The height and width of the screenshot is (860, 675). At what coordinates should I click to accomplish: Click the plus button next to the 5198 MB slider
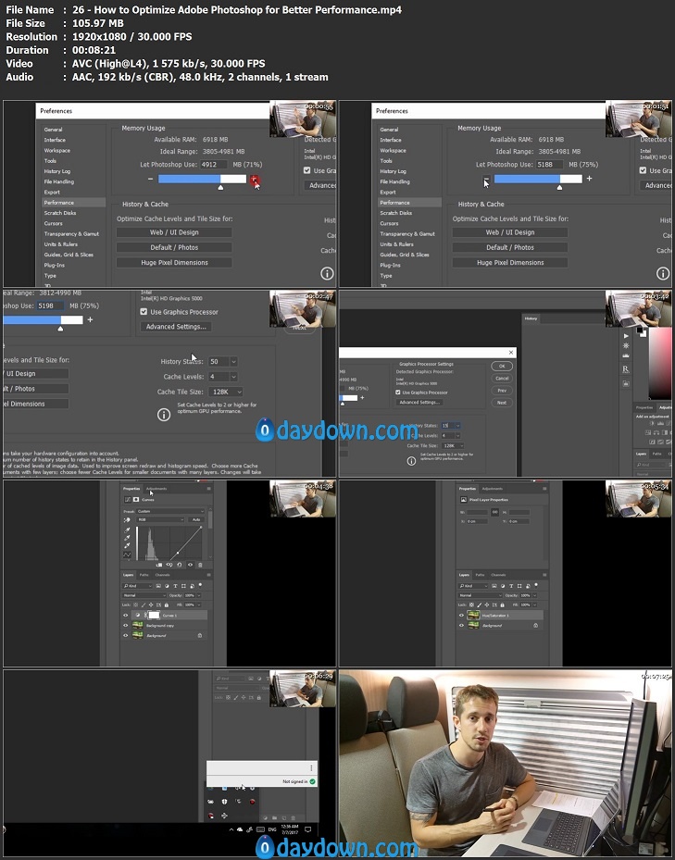[90, 319]
